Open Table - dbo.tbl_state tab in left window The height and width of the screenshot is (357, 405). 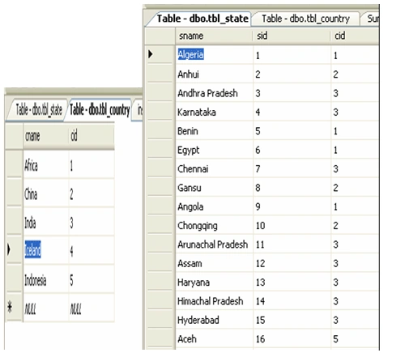pyautogui.click(x=39, y=110)
